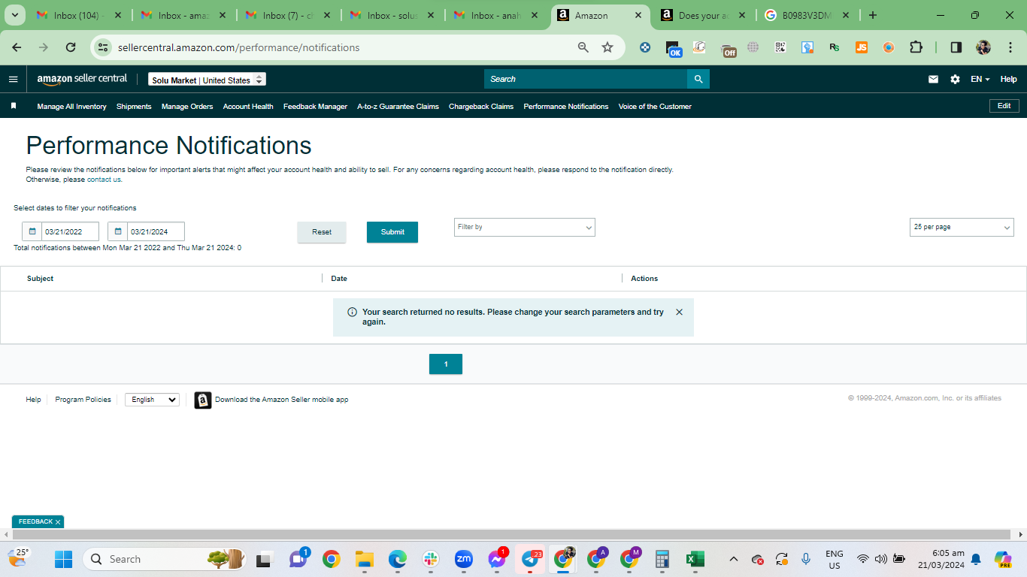Click the RS extension icon

pos(835,47)
